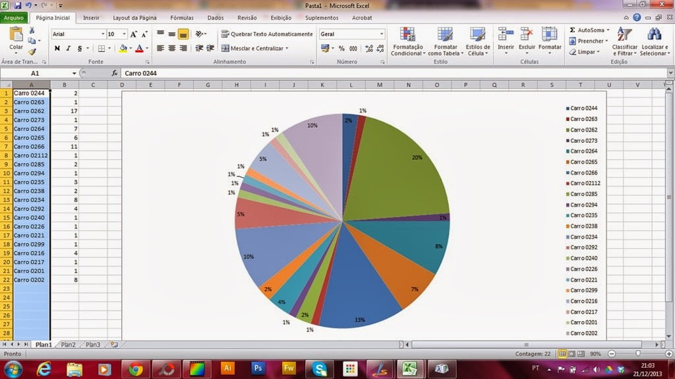This screenshot has width=675, height=379.
Task: Click the Windows Start button
Action: click(x=13, y=369)
